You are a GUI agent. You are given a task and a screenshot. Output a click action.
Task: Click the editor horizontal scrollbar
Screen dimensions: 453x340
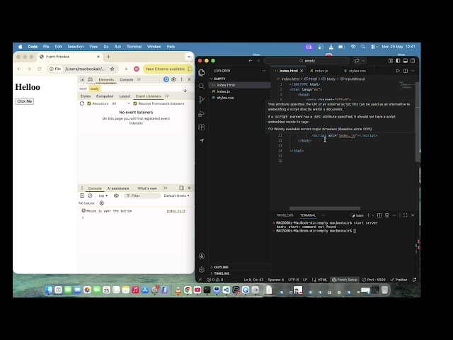(x=325, y=208)
